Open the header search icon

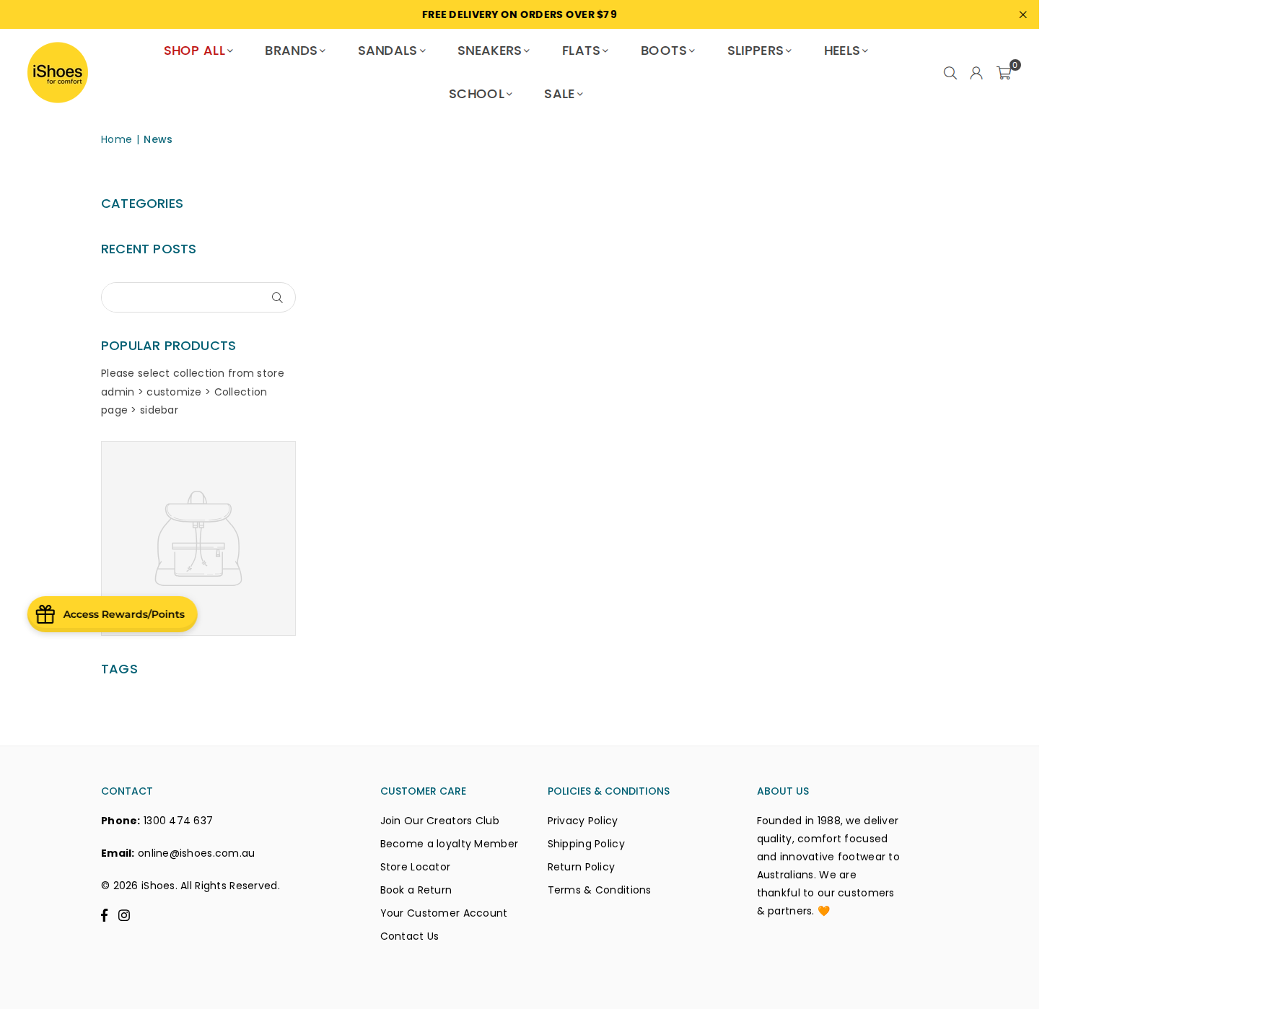(950, 73)
